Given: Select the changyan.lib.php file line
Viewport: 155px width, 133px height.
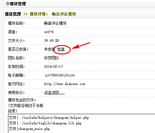Looking at the screenshot, I should click(45, 123).
